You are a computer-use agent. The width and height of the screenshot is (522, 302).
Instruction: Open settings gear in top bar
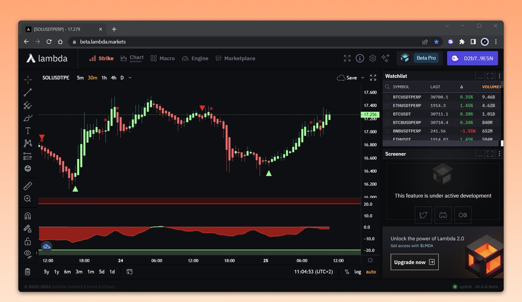372,58
